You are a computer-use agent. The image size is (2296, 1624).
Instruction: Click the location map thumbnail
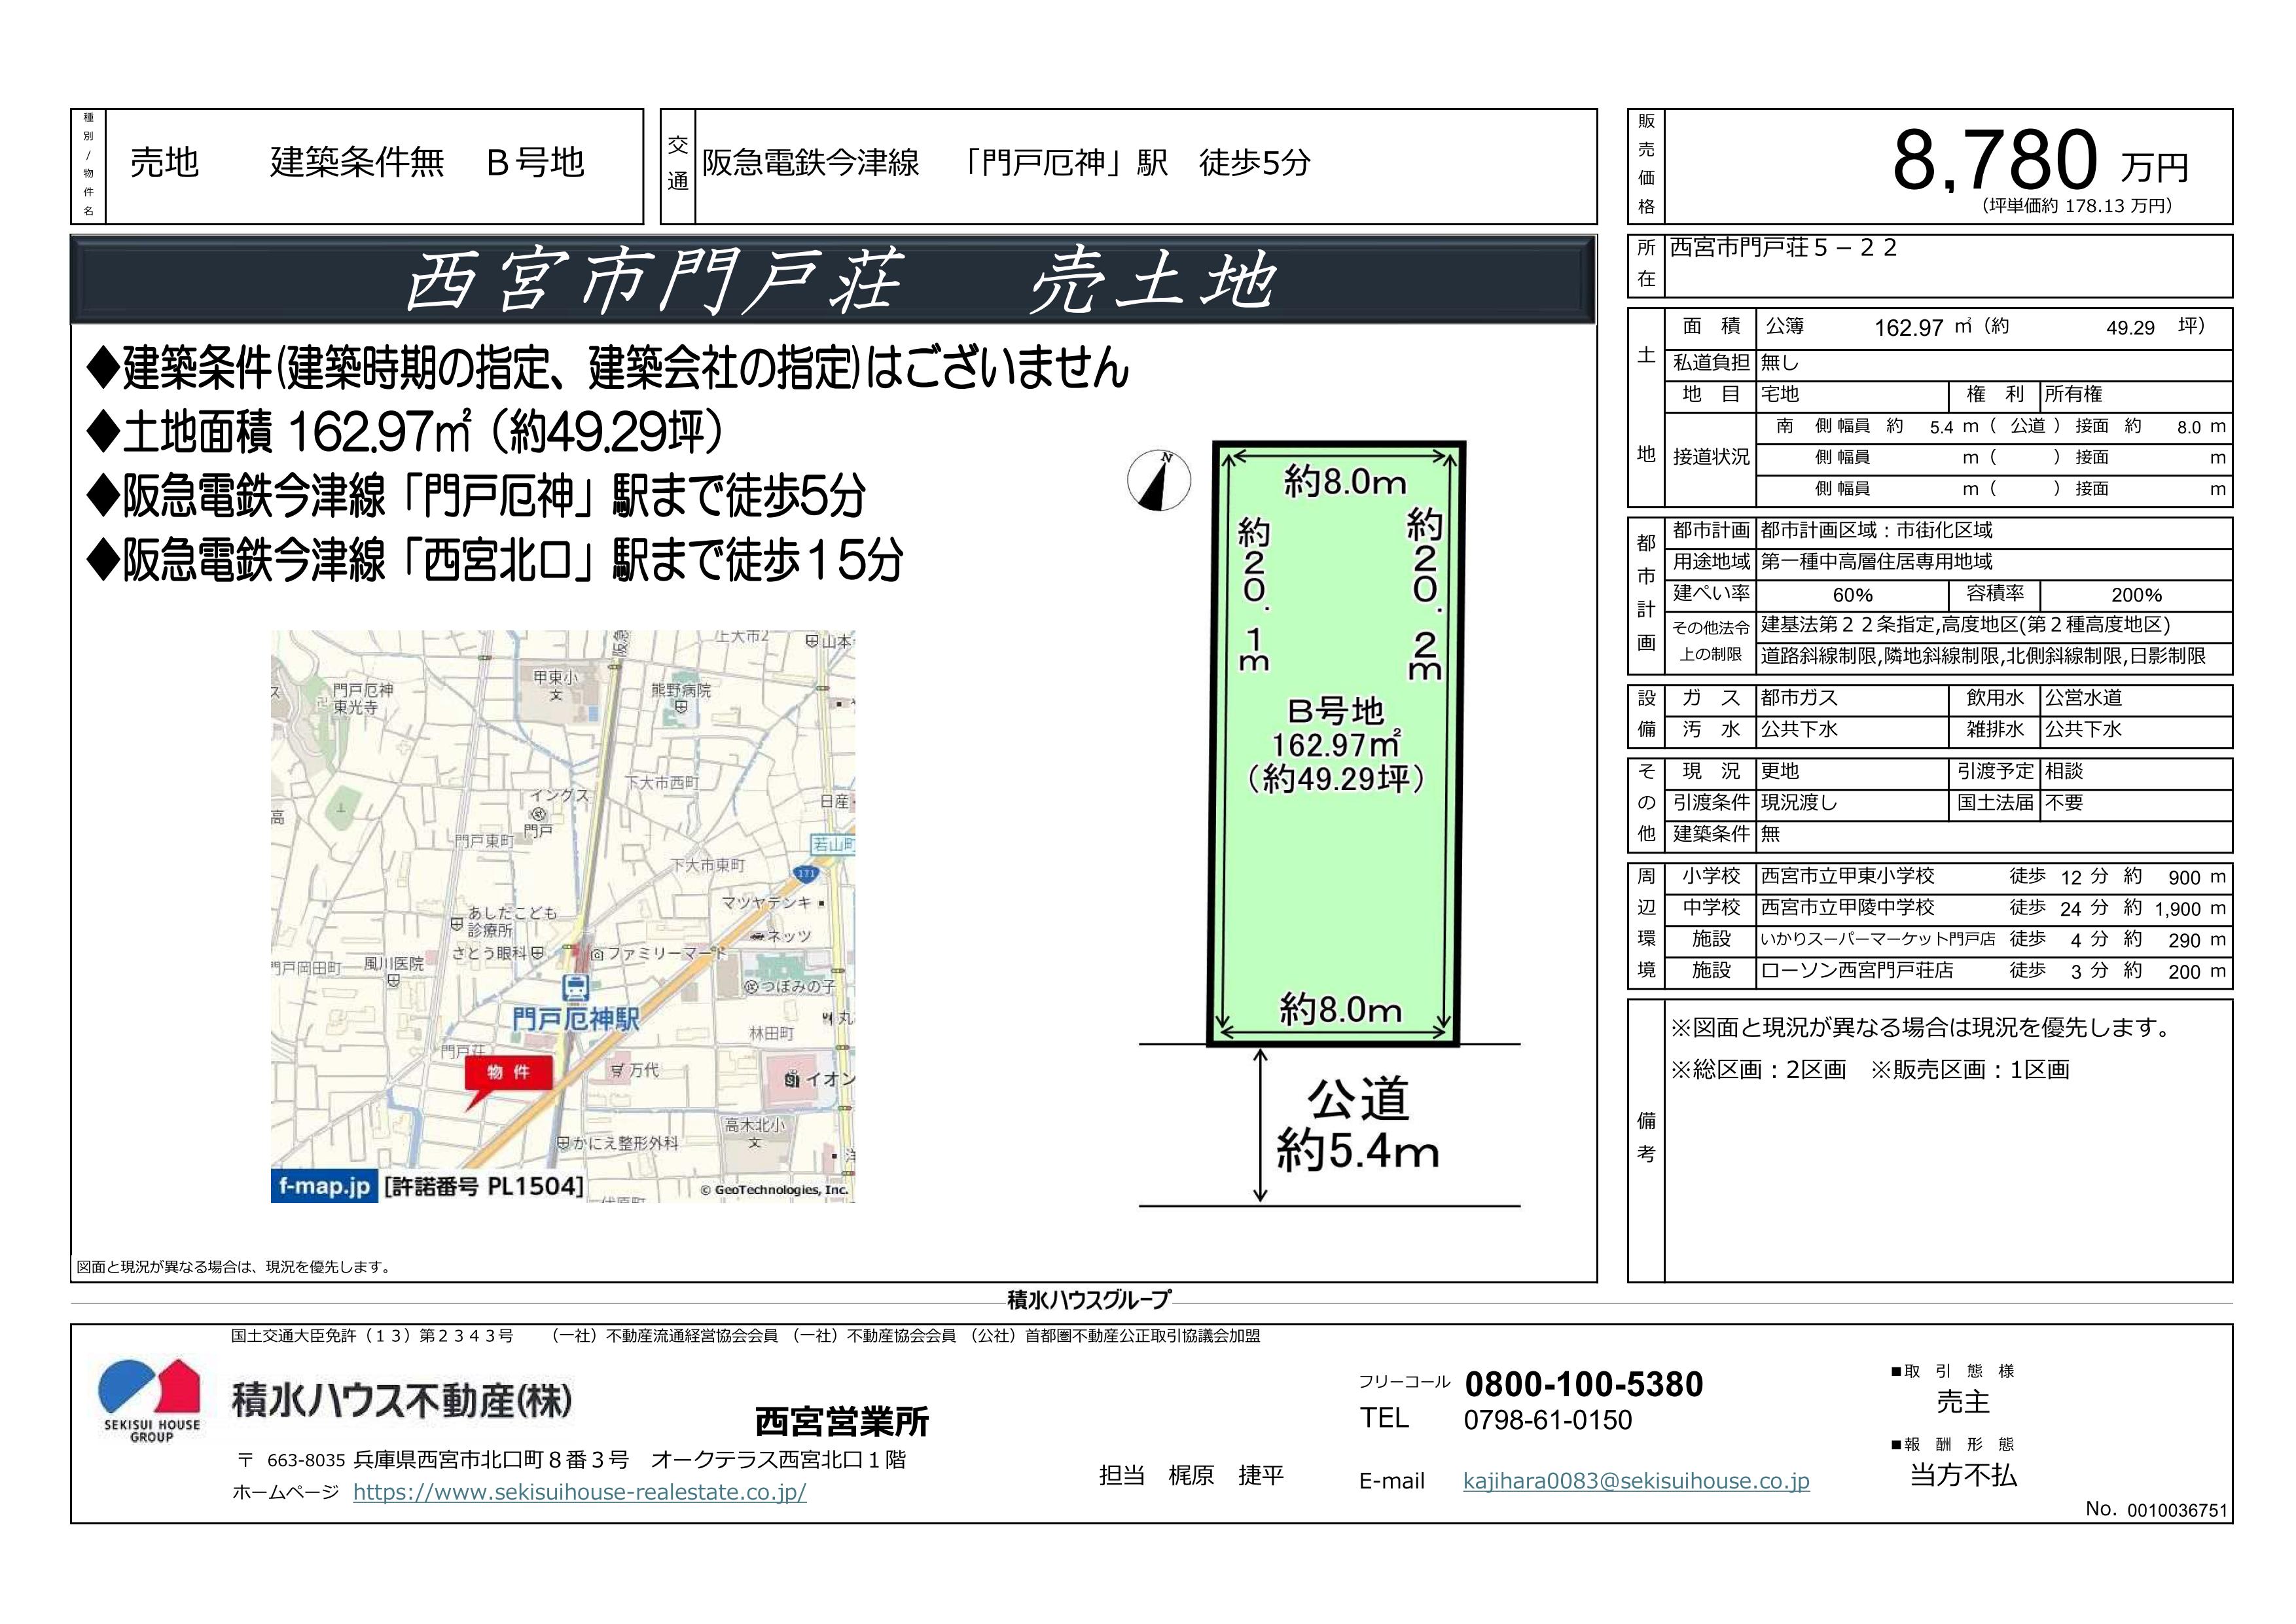[562, 914]
